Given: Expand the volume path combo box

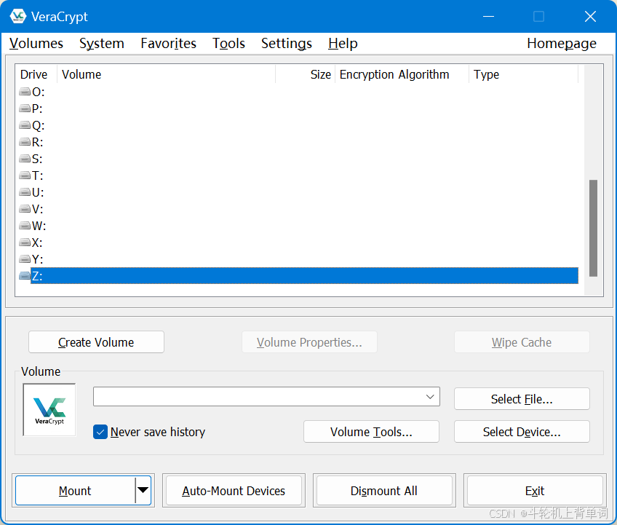Looking at the screenshot, I should point(430,397).
